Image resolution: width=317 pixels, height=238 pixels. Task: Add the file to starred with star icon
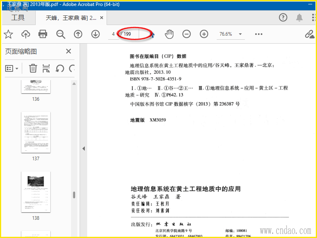point(8,34)
